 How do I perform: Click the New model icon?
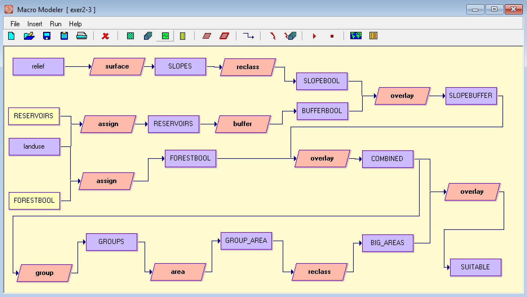[x=12, y=36]
